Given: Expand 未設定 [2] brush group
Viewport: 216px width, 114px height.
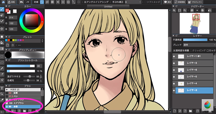Looking at the screenshot, I should pyautogui.click(x=7, y=89).
